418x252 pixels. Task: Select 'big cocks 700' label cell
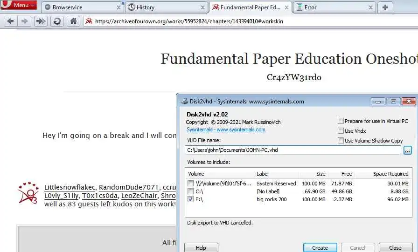pyautogui.click(x=272, y=199)
